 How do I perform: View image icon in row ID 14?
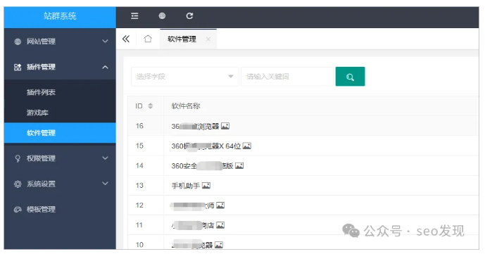click(x=239, y=166)
